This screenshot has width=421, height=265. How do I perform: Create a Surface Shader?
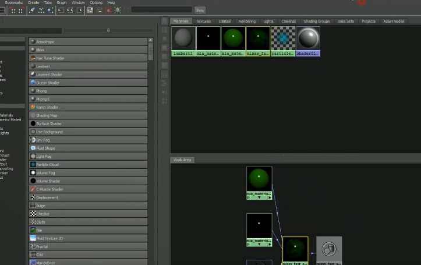[89, 123]
